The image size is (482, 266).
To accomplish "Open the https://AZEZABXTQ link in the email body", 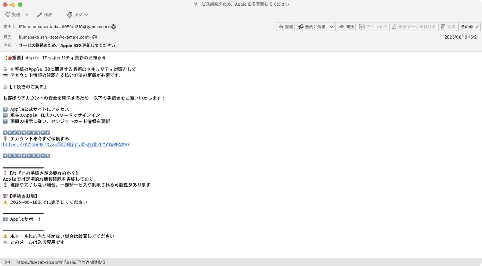I will pos(65,144).
